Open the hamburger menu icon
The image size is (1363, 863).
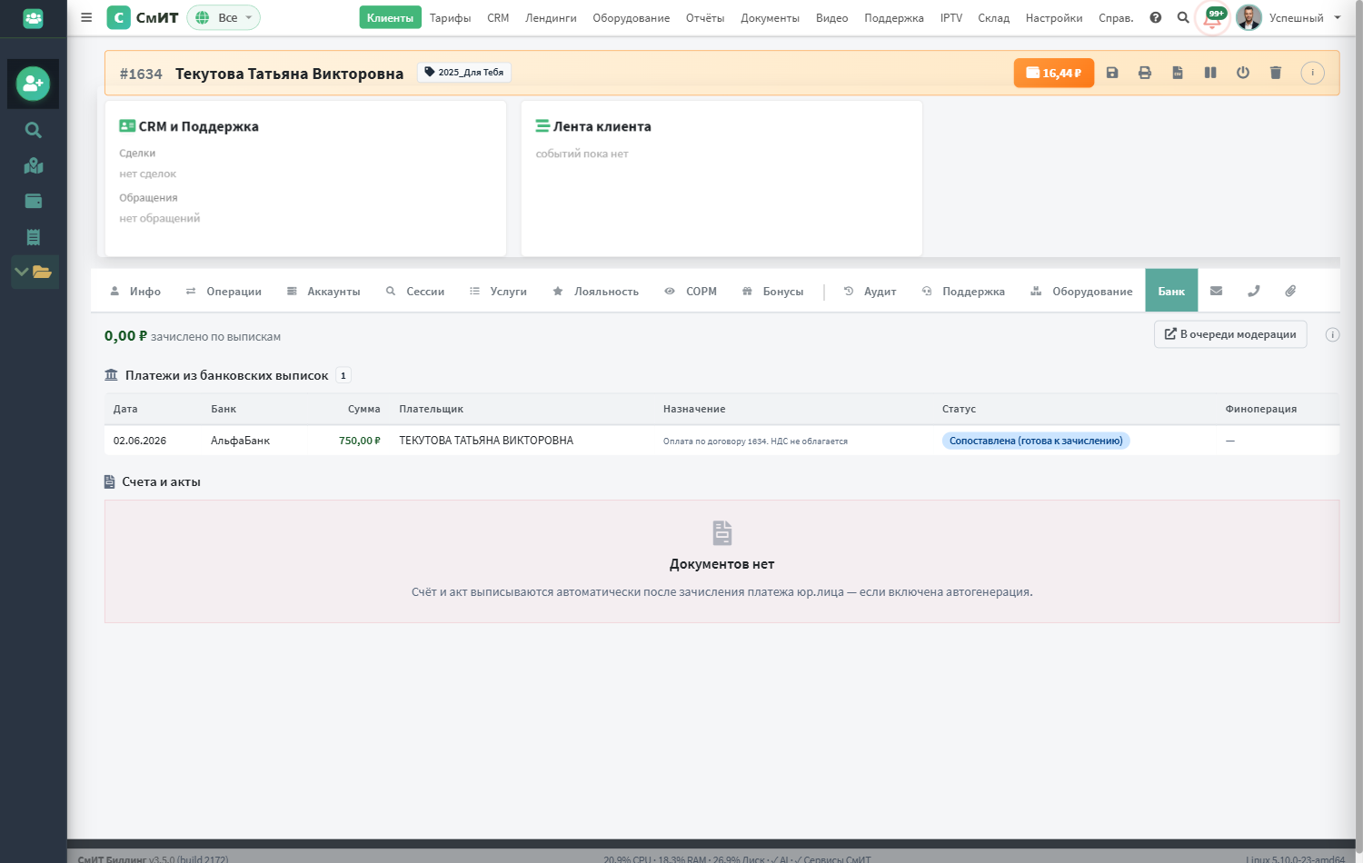(86, 17)
